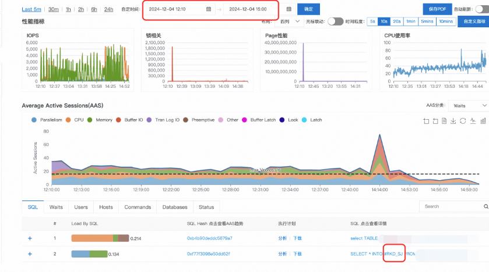Select the 10mins time granularity
The width and height of the screenshot is (489, 272).
[446, 22]
